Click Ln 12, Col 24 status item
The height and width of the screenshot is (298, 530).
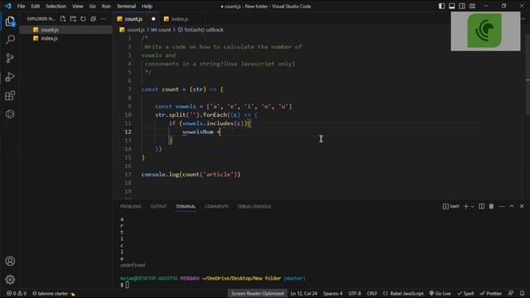[304, 293]
